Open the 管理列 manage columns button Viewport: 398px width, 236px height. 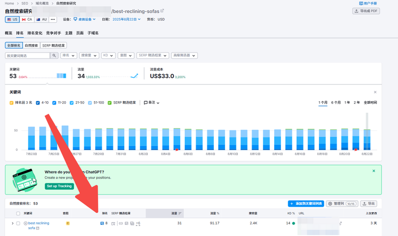tap(342, 203)
